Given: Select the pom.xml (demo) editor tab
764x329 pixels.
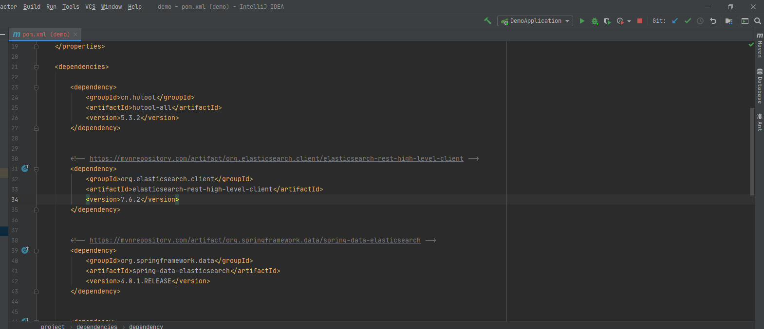Looking at the screenshot, I should click(45, 35).
